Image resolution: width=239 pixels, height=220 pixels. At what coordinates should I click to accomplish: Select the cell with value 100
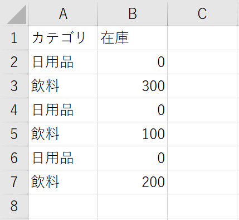pos(133,134)
